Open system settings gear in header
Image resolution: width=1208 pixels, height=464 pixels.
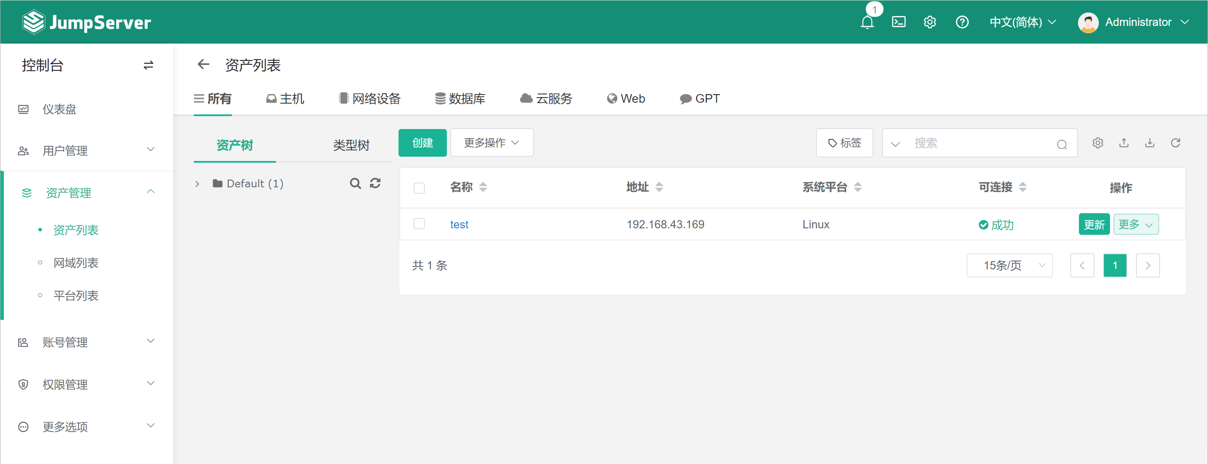930,22
